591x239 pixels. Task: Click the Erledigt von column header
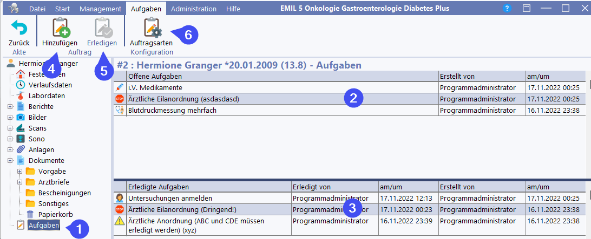(334, 187)
